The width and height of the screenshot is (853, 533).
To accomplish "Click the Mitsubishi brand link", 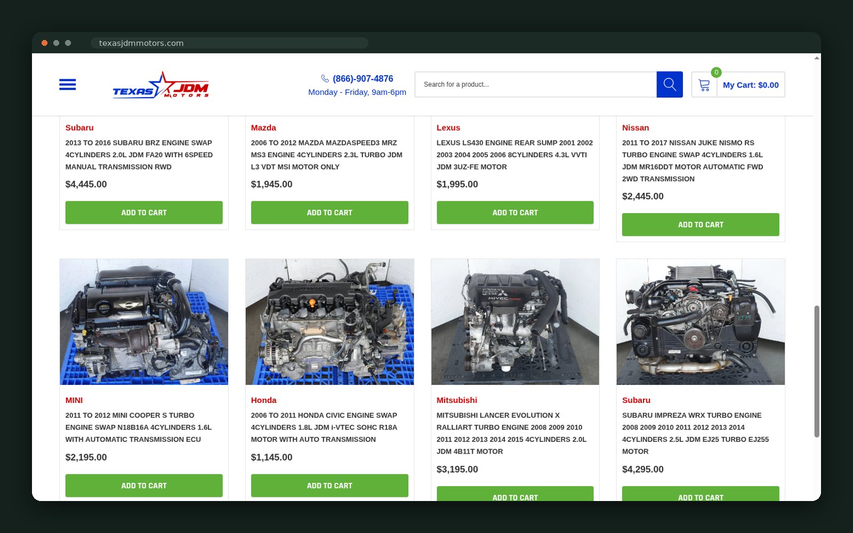I will 457,400.
